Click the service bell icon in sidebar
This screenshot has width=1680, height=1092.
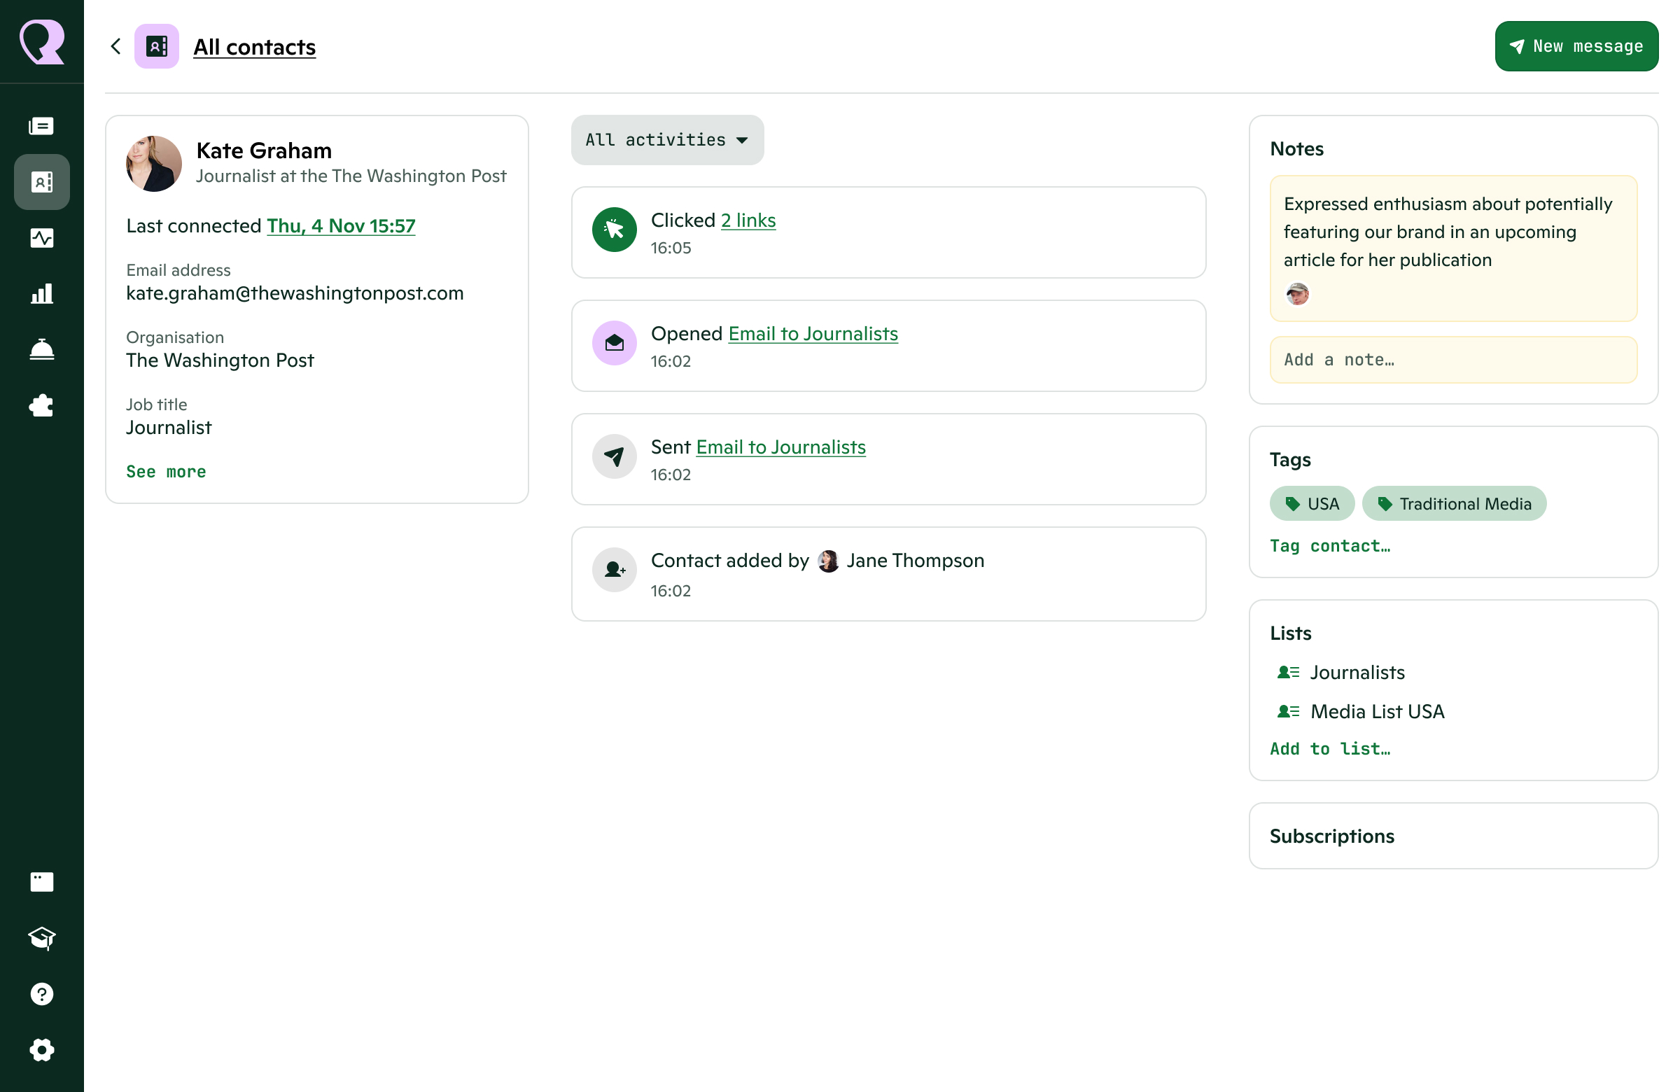point(41,349)
